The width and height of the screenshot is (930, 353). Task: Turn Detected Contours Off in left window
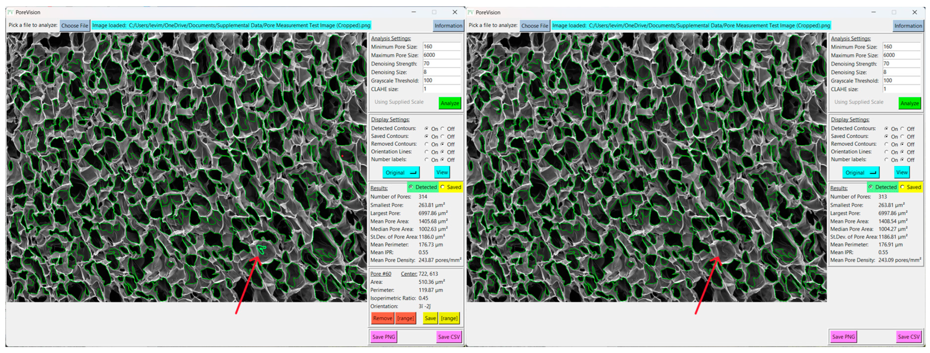point(443,129)
